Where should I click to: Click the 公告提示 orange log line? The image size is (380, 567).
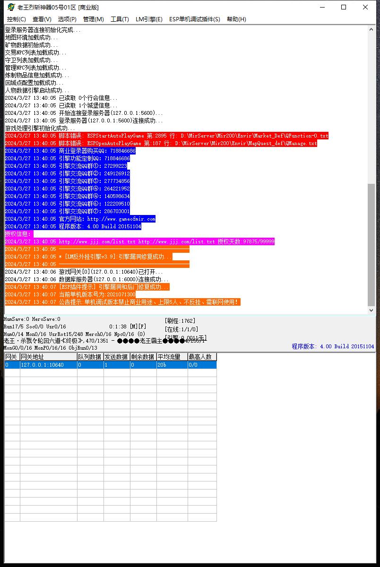pyautogui.click(x=122, y=302)
